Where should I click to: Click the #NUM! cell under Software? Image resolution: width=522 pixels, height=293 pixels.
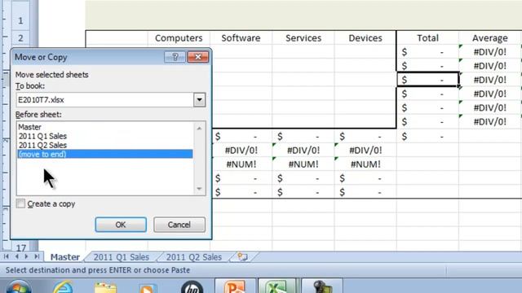[241, 164]
